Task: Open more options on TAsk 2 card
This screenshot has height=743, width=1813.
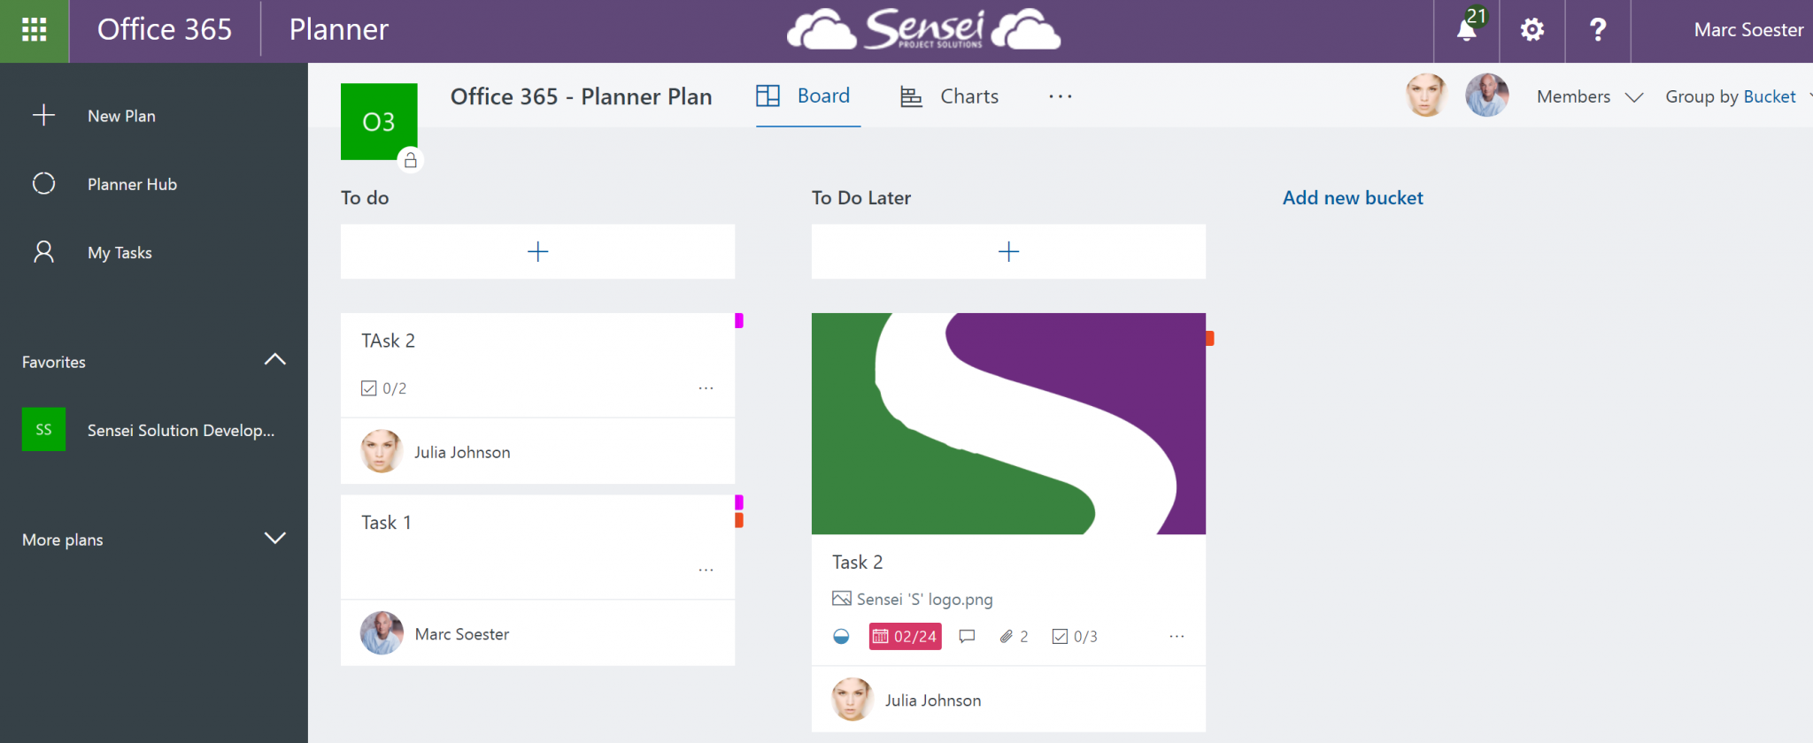Action: tap(706, 388)
